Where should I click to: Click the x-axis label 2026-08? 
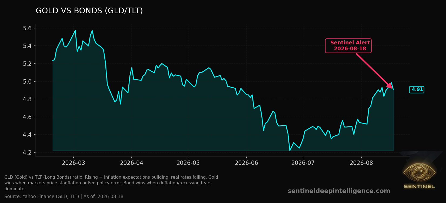(361, 163)
